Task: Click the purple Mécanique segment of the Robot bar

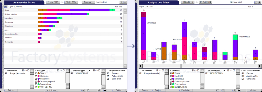Action: pyautogui.click(x=90, y=10)
